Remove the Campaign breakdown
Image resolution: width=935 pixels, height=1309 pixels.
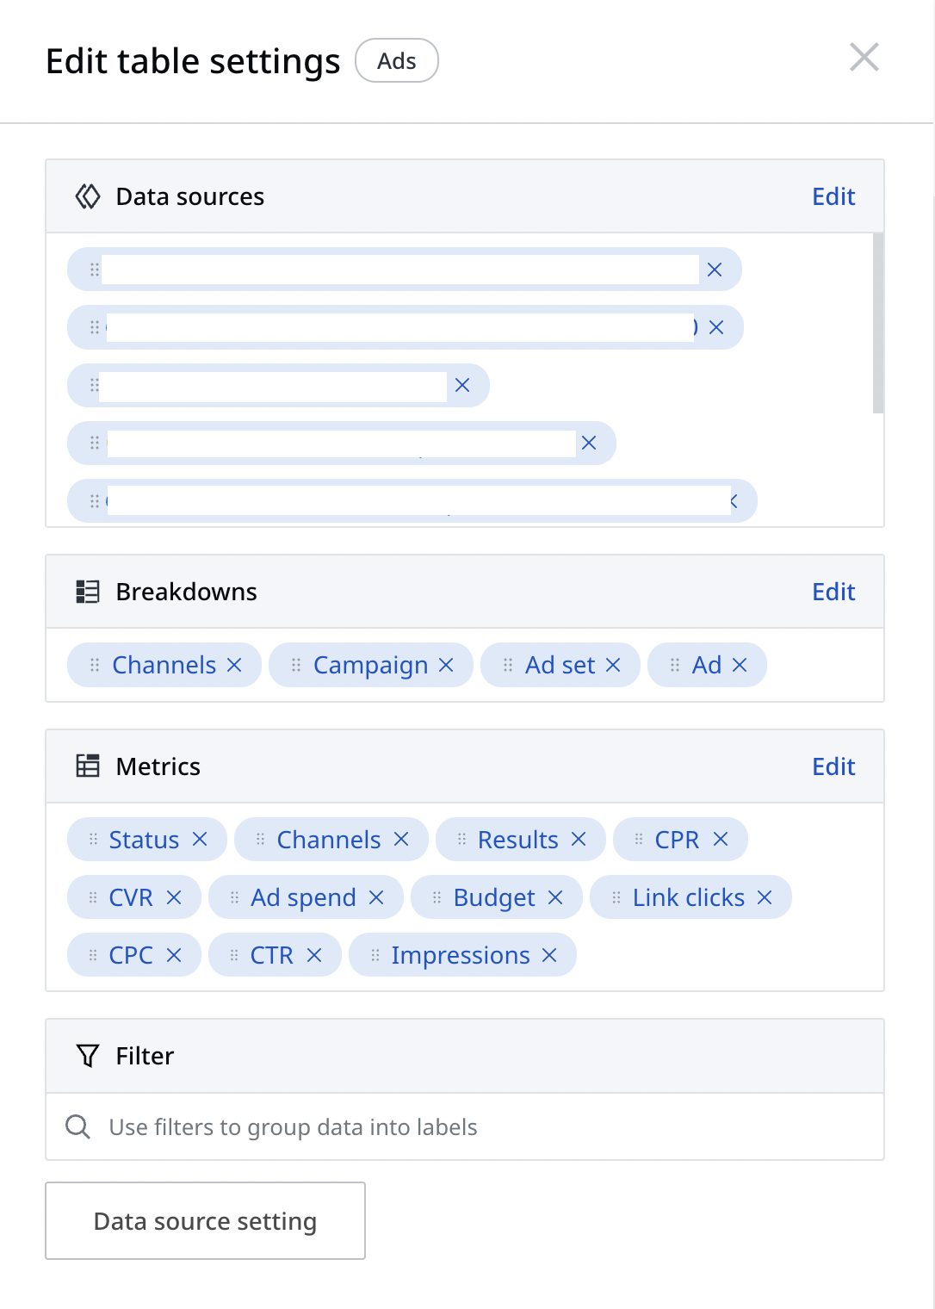pyautogui.click(x=446, y=665)
